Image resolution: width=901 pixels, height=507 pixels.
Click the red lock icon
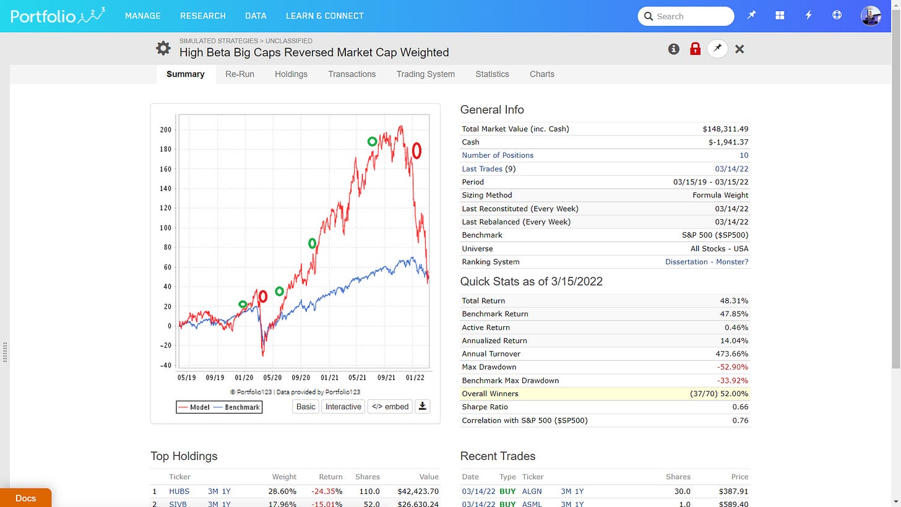[x=695, y=49]
